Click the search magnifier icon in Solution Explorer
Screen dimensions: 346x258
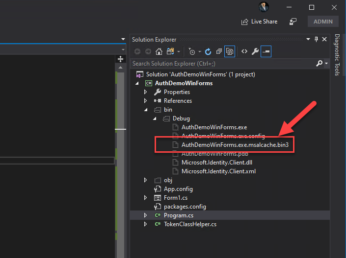coord(319,64)
